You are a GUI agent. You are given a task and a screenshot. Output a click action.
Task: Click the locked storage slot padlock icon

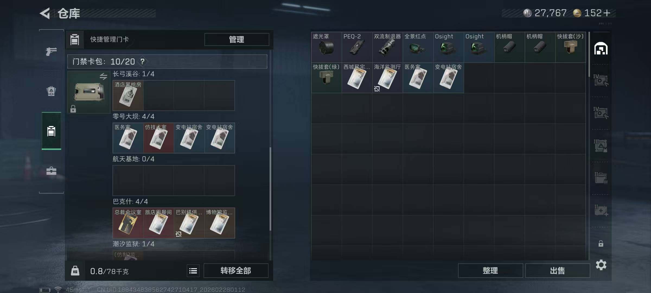[x=601, y=243]
